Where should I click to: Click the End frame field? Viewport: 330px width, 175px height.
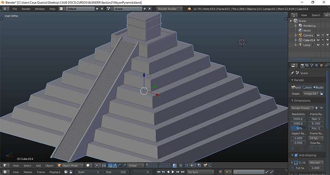(x=116, y=172)
